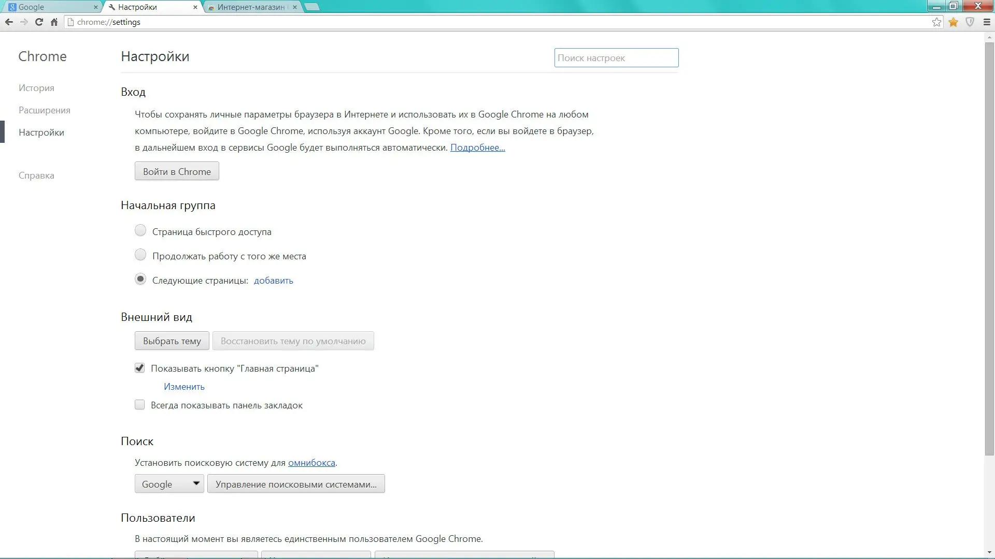Click the orange star extension icon
Image resolution: width=995 pixels, height=559 pixels.
(x=953, y=22)
